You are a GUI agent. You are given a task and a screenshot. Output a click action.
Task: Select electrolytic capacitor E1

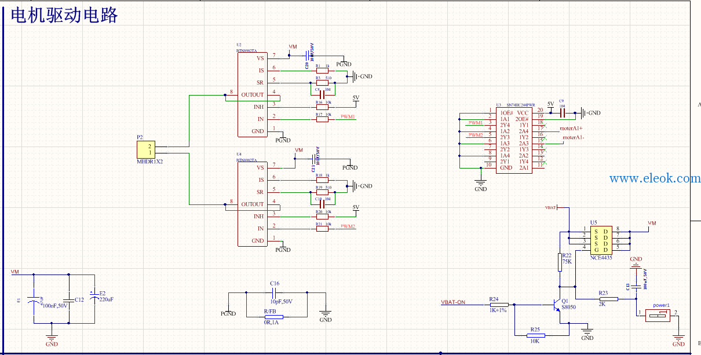tap(34, 301)
